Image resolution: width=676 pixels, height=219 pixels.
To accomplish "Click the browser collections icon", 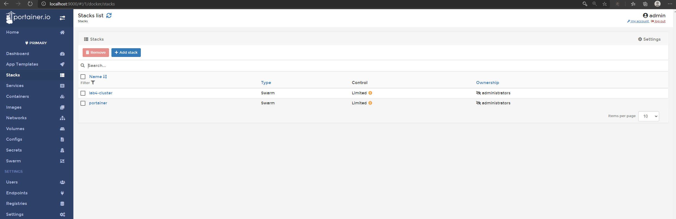I will click(x=645, y=4).
